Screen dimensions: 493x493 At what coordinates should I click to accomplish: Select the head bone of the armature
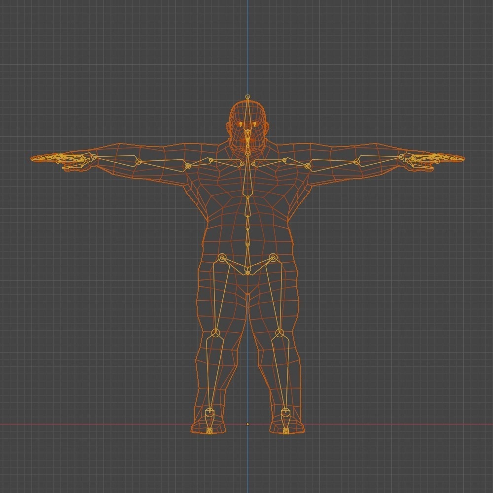[x=248, y=113]
